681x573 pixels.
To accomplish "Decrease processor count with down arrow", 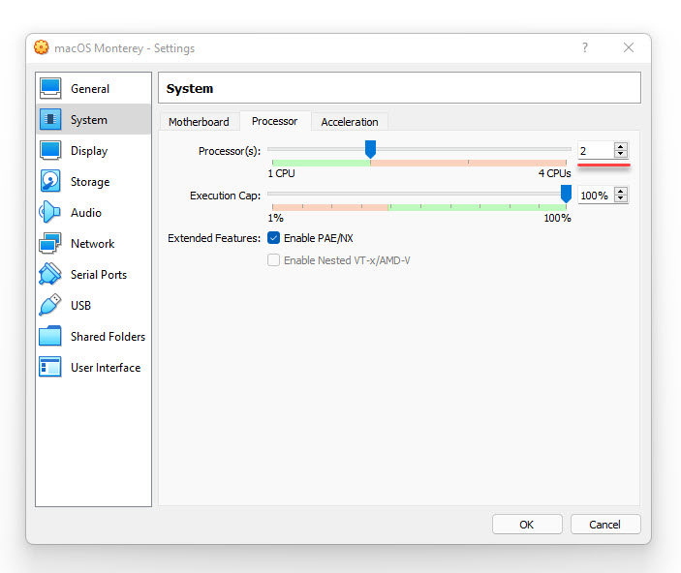I will (621, 154).
